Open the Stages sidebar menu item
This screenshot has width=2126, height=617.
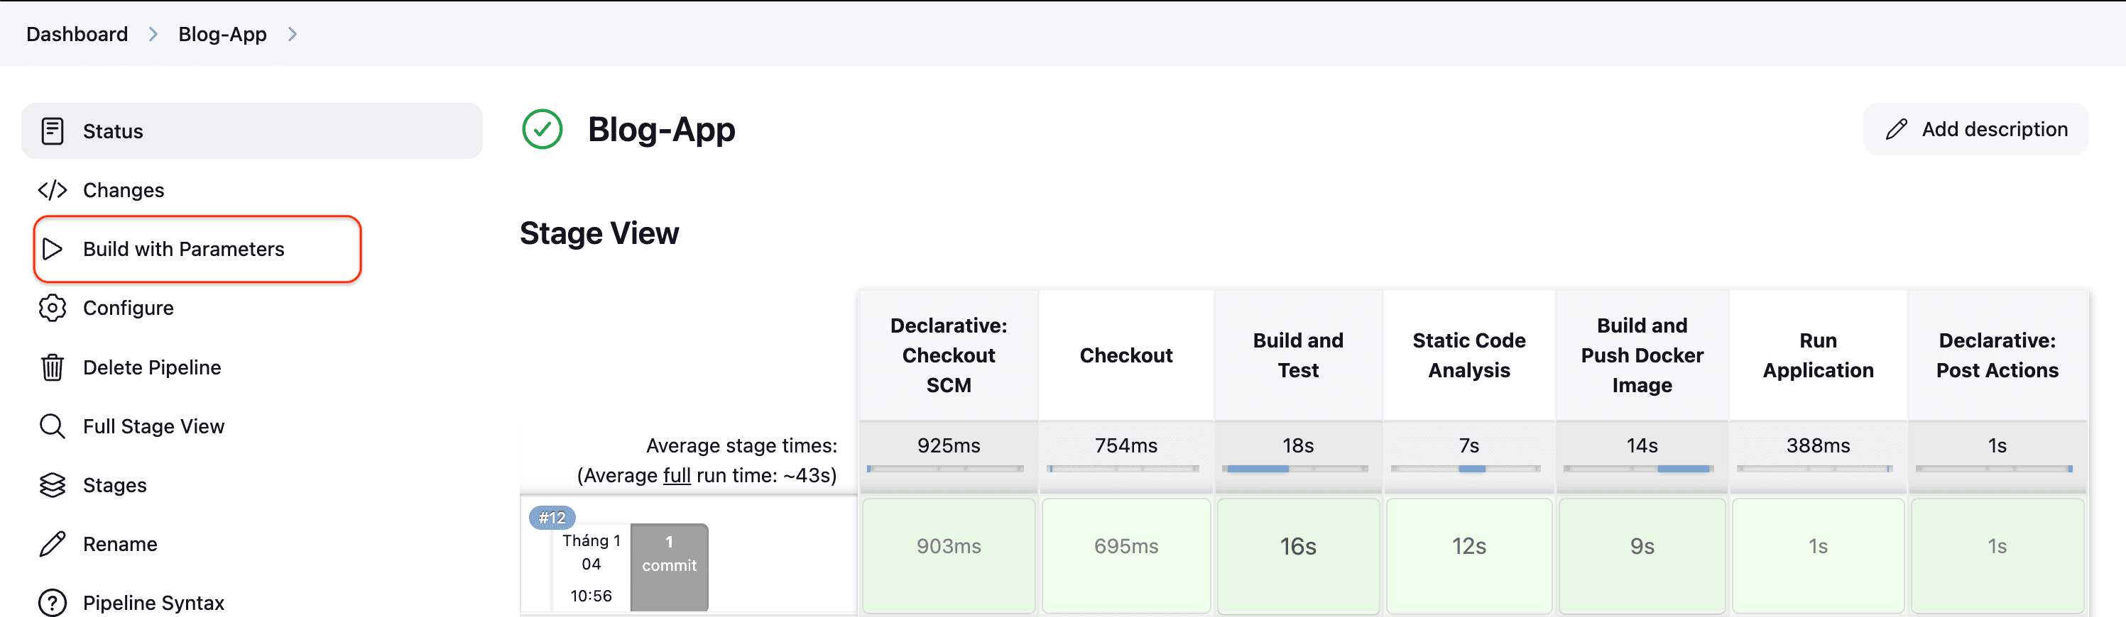click(115, 485)
